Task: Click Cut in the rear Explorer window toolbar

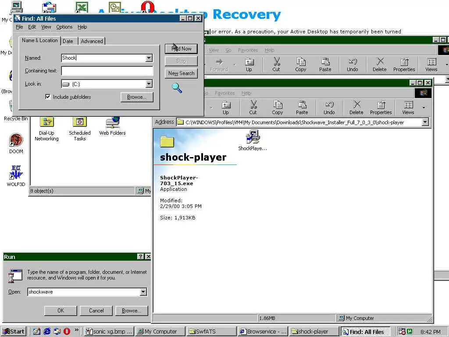Action: 276,65
